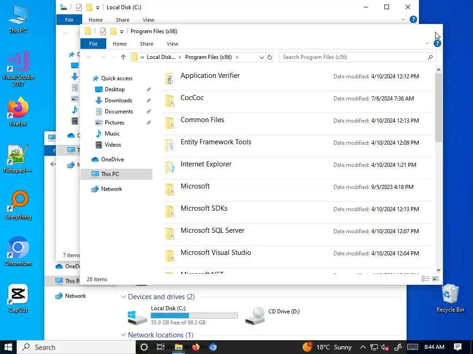Click New folder icon in Program Files title bar
The image size is (473, 354).
[114, 31]
